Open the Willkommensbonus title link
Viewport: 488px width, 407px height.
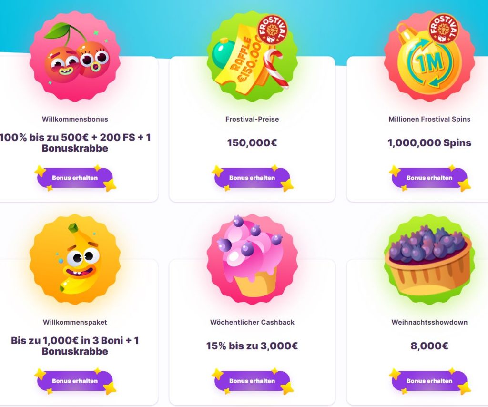tap(75, 119)
